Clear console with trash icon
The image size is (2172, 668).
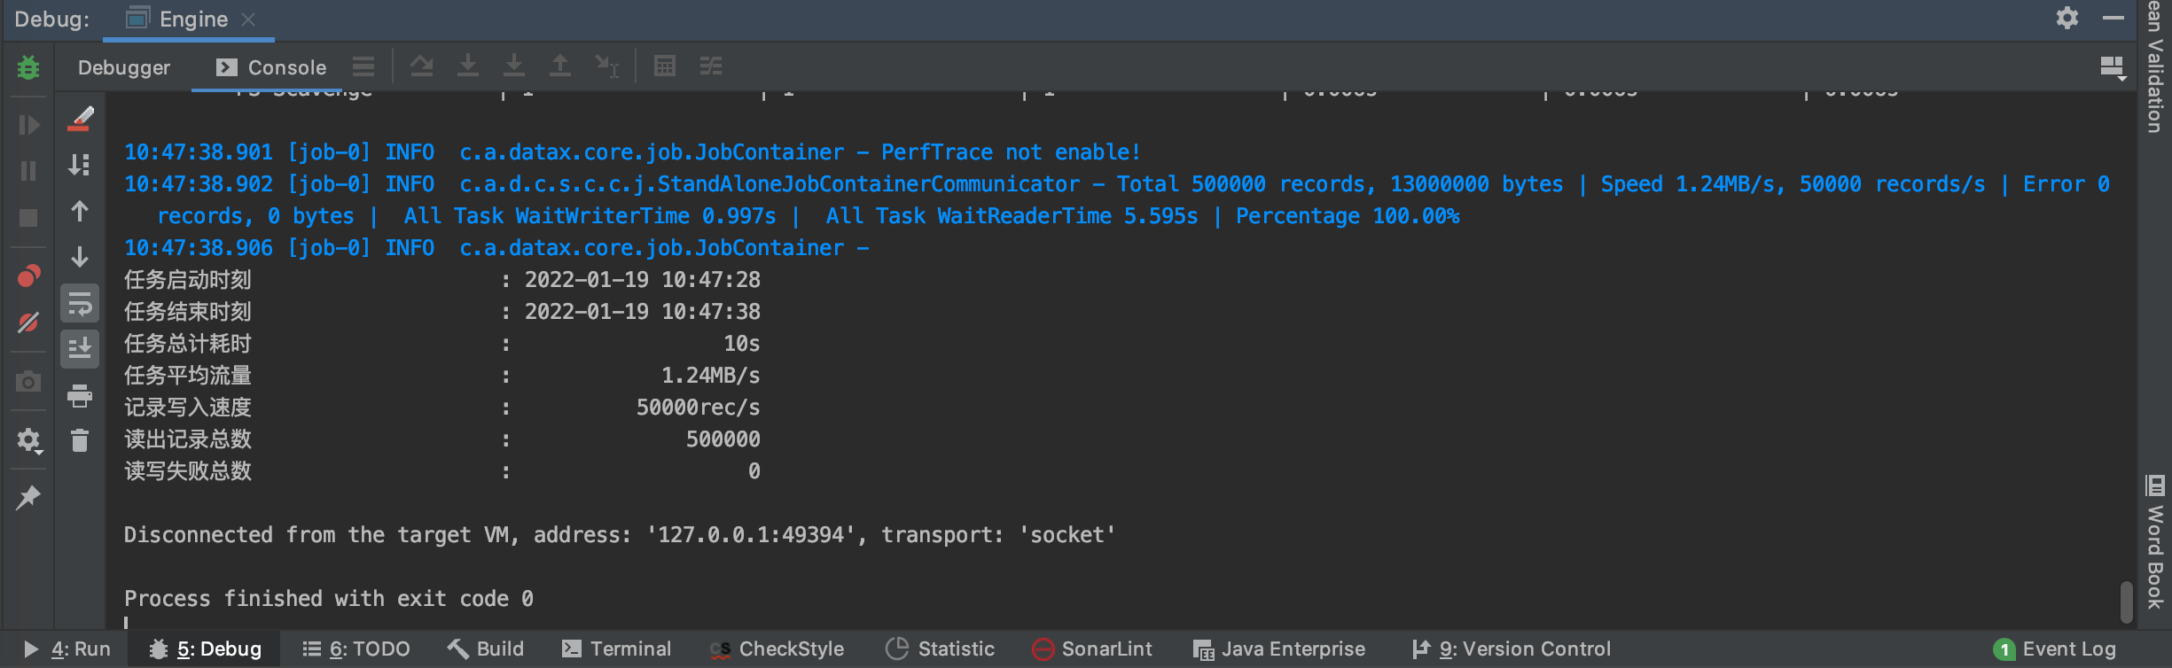point(80,440)
